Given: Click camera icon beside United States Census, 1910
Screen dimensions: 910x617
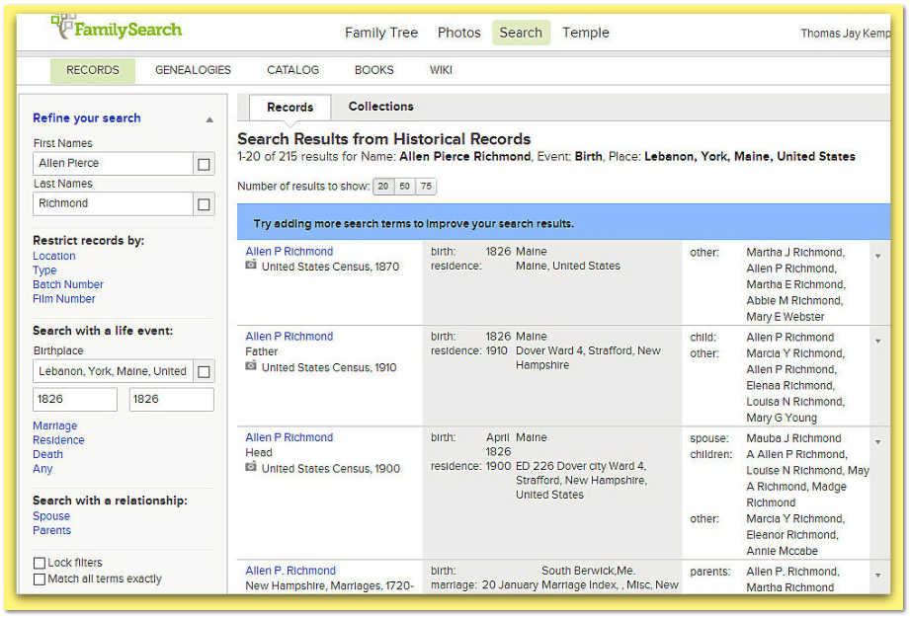Looking at the screenshot, I should click(x=251, y=366).
